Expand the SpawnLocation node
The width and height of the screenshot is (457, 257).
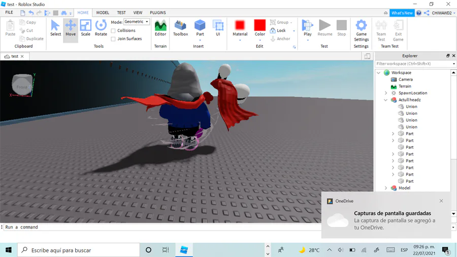[386, 93]
